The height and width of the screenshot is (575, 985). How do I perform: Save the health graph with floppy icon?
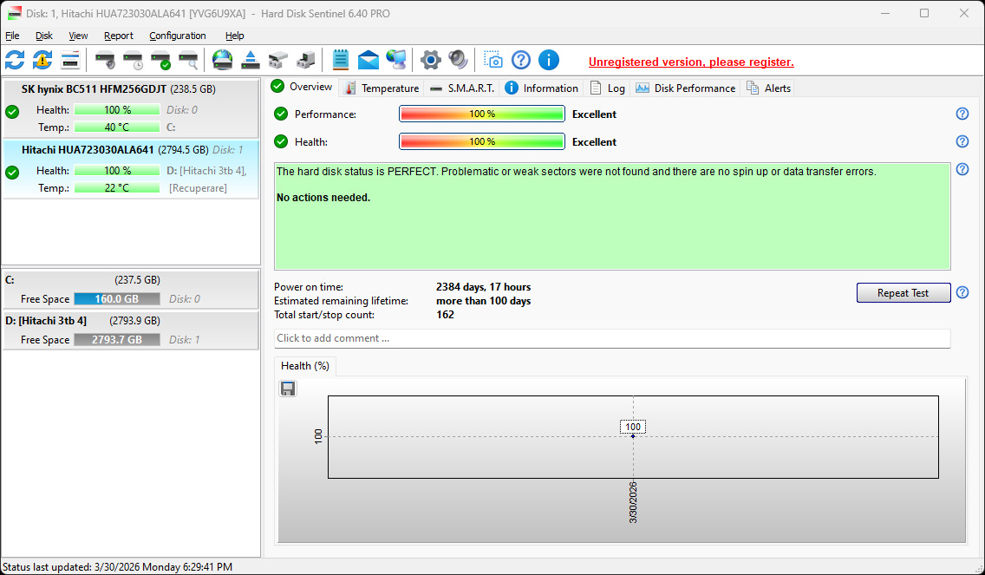288,389
